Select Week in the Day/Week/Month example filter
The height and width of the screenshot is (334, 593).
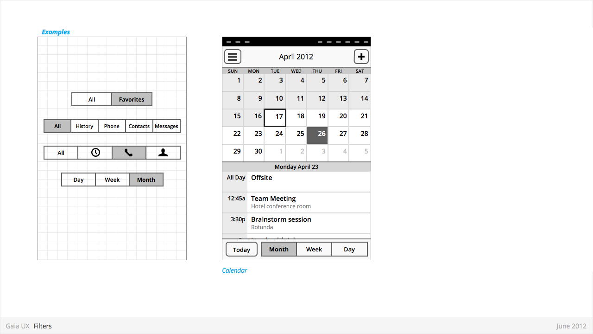click(112, 180)
